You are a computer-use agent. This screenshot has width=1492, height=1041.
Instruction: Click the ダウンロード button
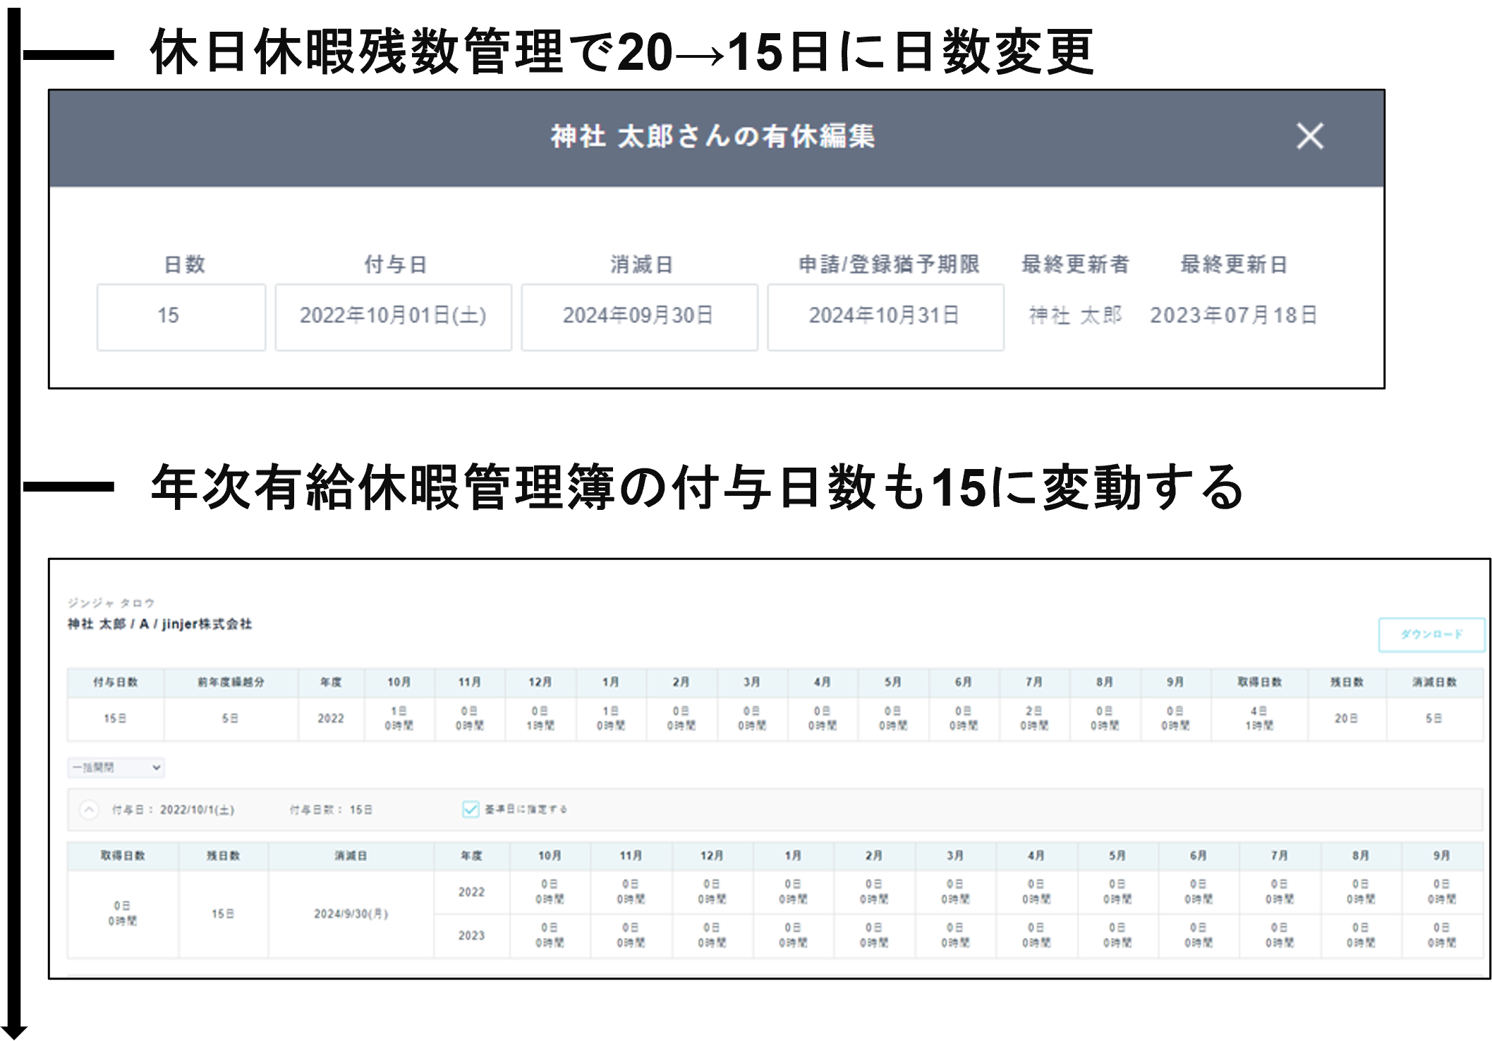point(1431,634)
